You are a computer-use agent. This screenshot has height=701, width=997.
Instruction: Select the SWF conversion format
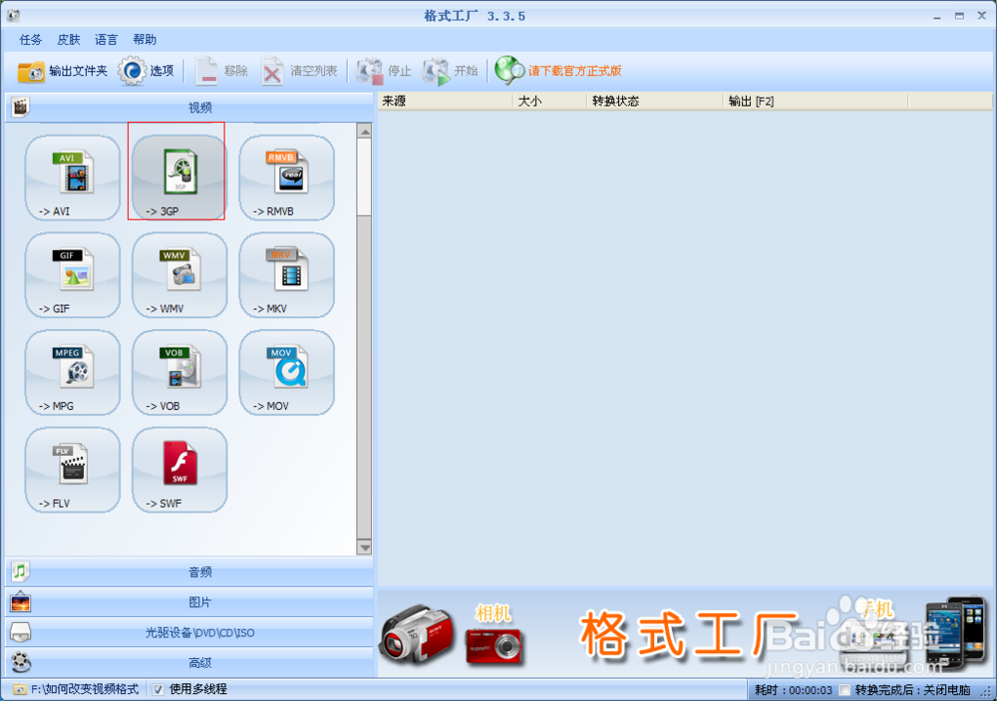178,472
